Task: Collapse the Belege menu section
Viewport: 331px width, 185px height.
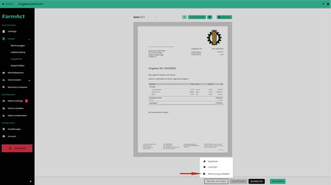Action: (x=29, y=39)
